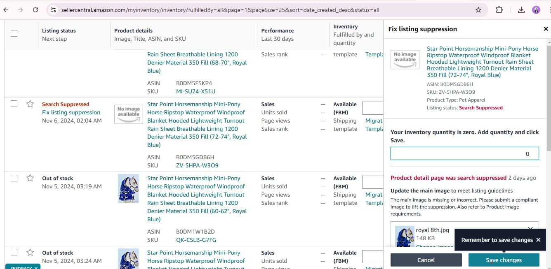
Task: Go back with the browser back arrow
Action: (6, 10)
